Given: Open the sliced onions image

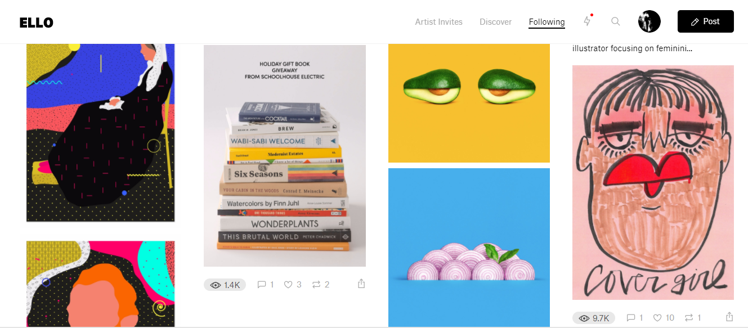Looking at the screenshot, I should tap(469, 248).
